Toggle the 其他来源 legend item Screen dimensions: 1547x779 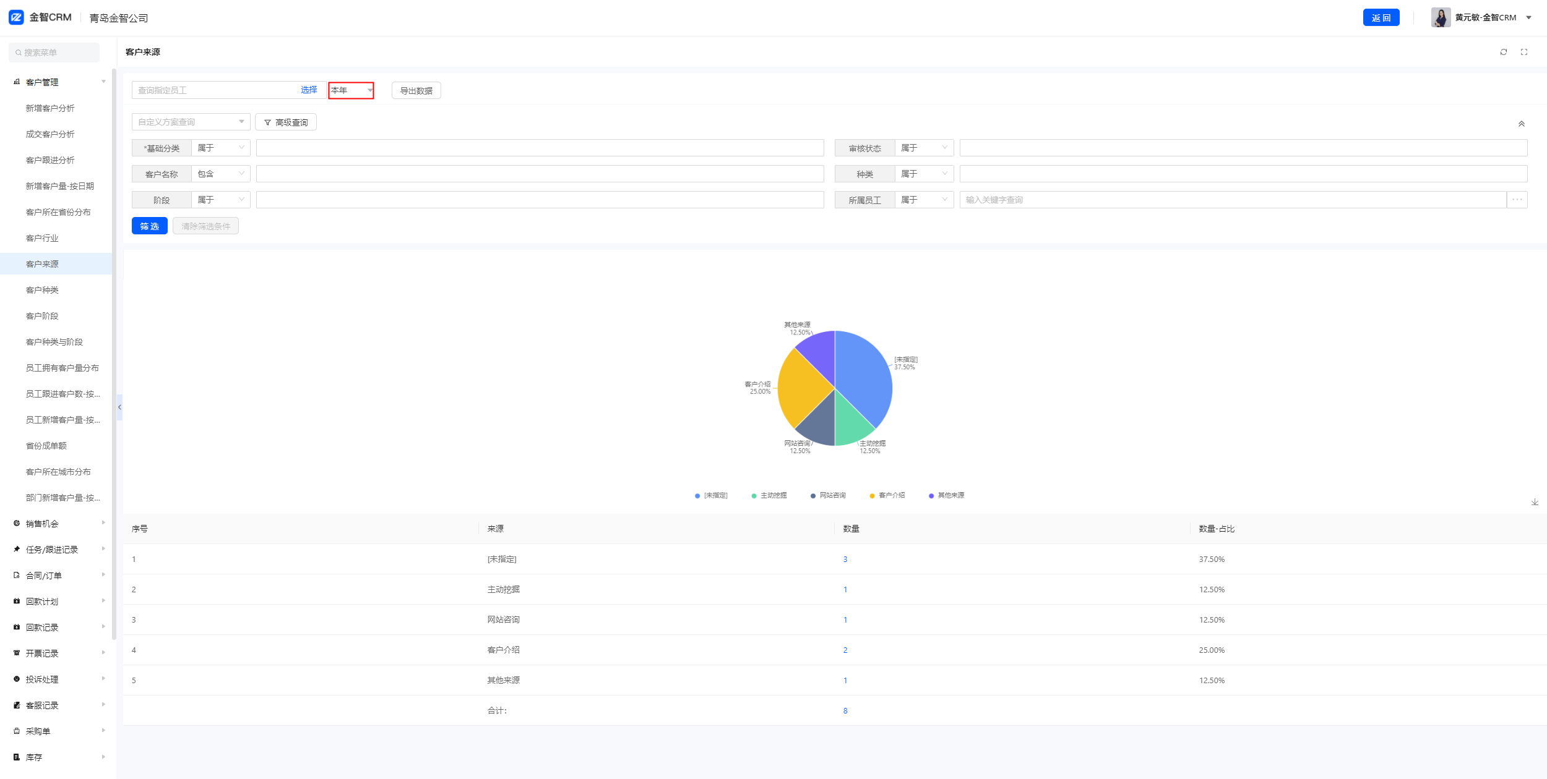pos(946,495)
